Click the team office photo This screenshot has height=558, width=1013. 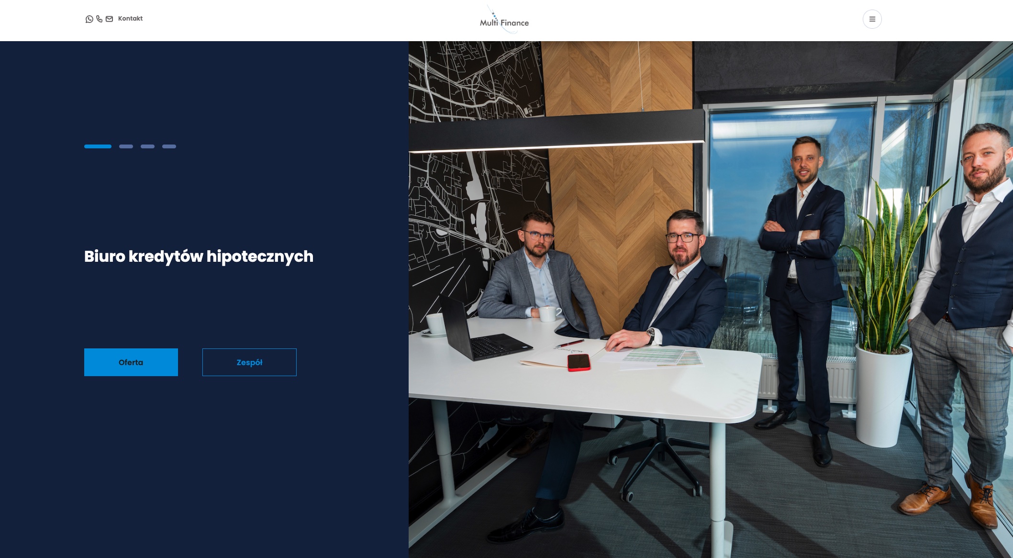coord(711,300)
